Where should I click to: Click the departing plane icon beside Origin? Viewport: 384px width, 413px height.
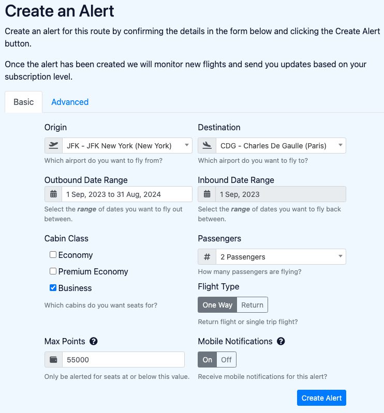[x=53, y=146]
